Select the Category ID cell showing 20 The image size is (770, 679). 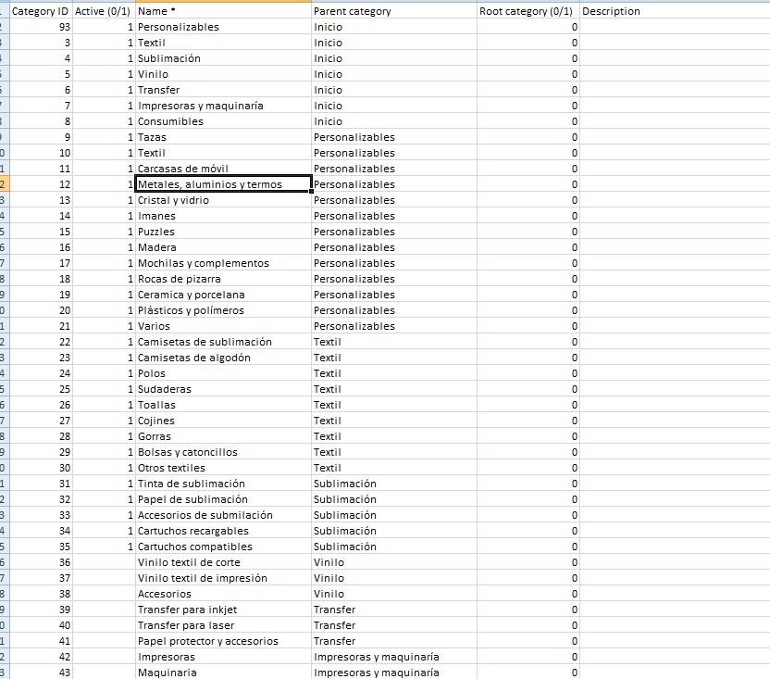tap(41, 309)
